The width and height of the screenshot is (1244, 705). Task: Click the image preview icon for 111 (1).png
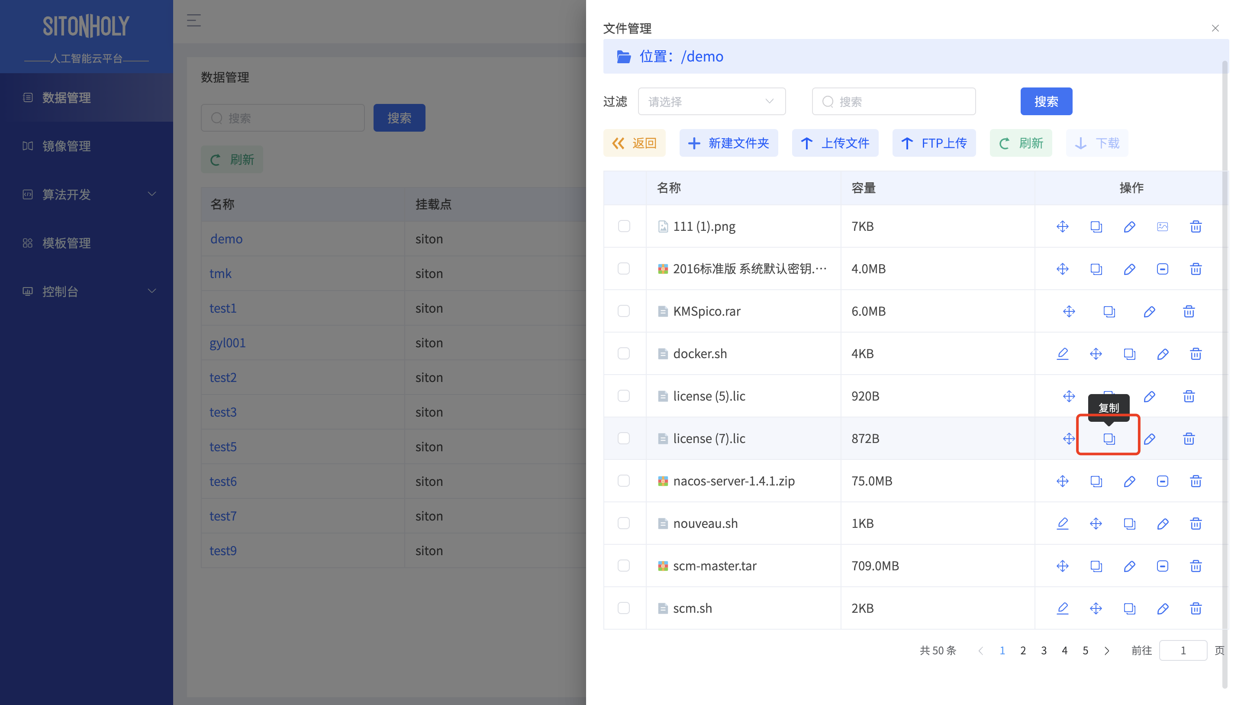(1162, 226)
